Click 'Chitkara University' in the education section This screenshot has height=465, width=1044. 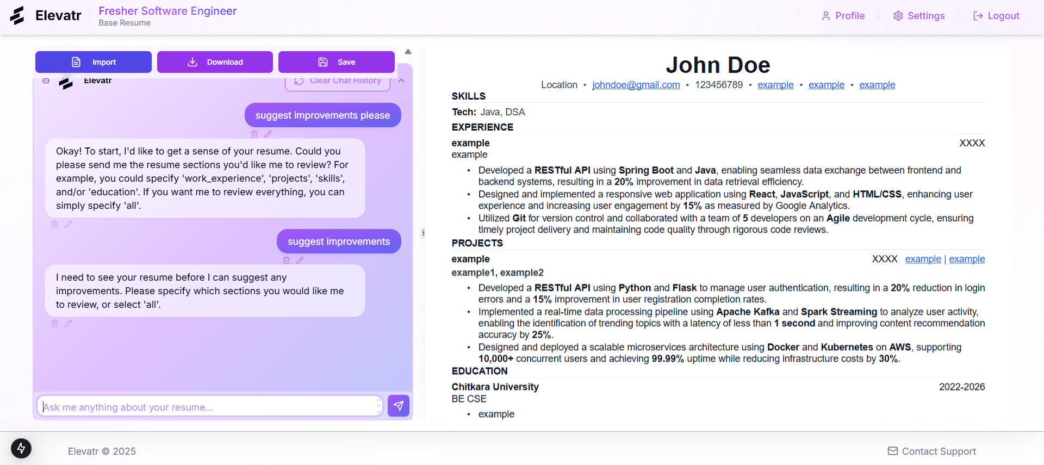[495, 387]
